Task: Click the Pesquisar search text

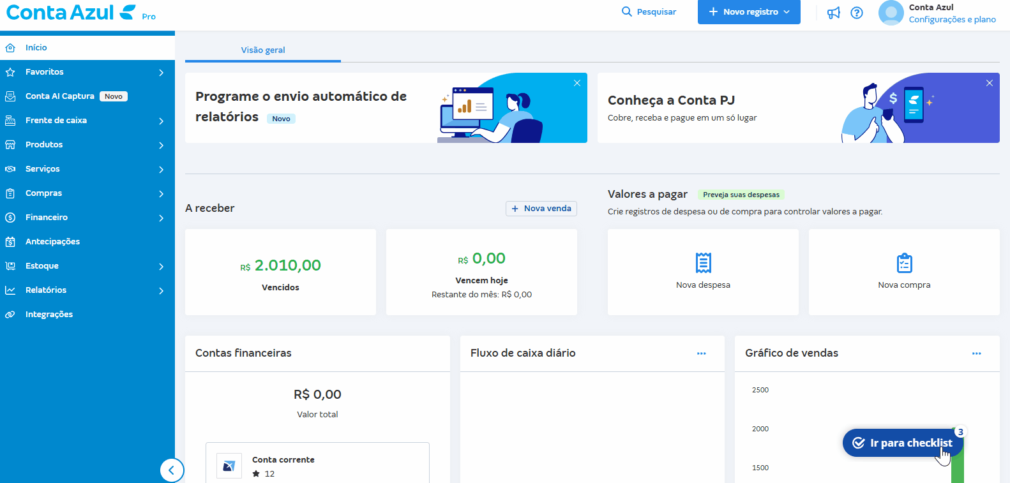Action: [x=656, y=12]
